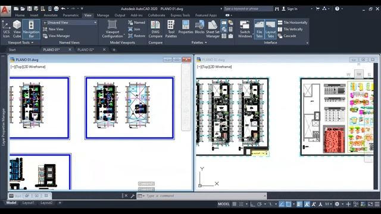
Task: Click the command line input field
Action: pos(204,196)
